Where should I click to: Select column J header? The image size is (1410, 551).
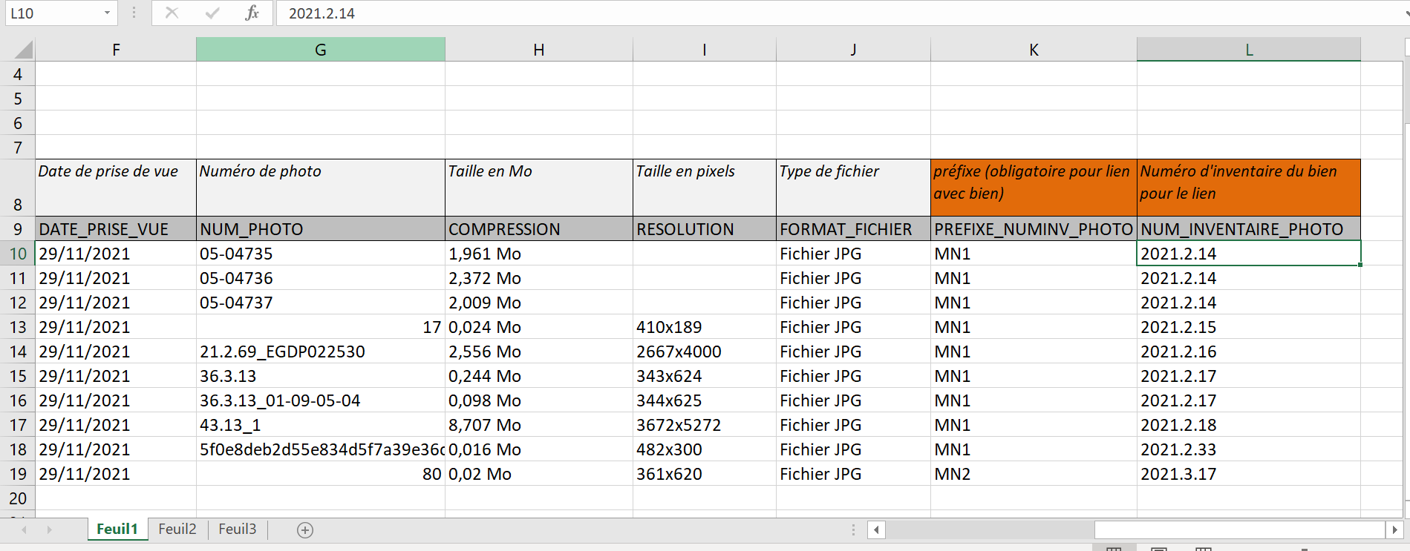click(853, 50)
